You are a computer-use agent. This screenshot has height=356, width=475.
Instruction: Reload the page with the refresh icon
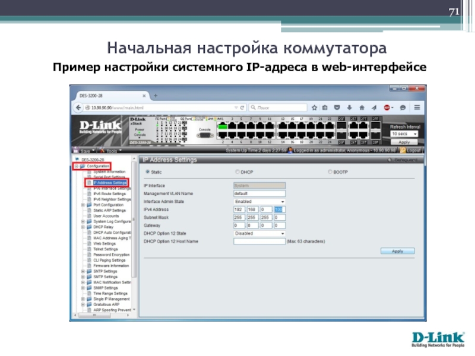coord(242,108)
